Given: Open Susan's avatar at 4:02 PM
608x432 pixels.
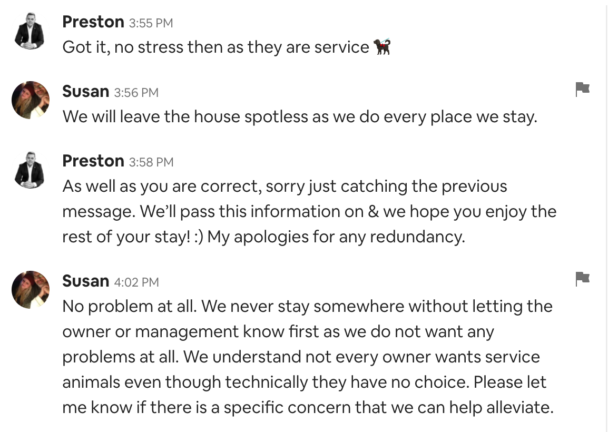Looking at the screenshot, I should (x=31, y=290).
